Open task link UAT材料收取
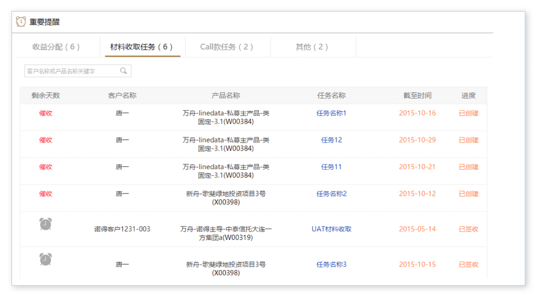 tap(331, 229)
